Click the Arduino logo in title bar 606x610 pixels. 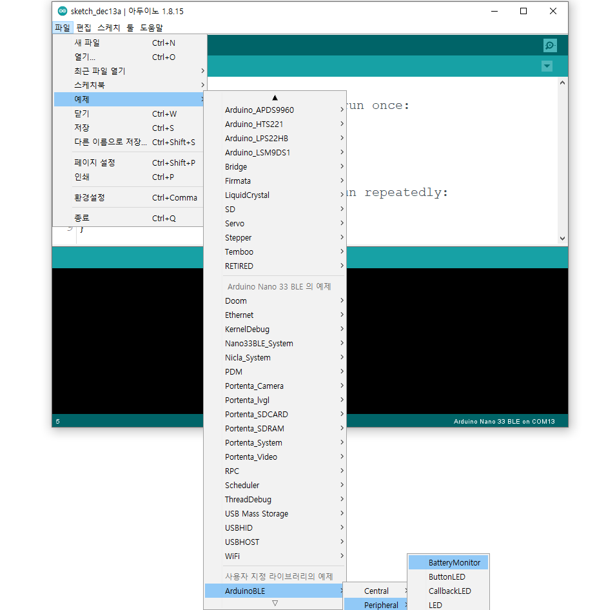pos(63,11)
